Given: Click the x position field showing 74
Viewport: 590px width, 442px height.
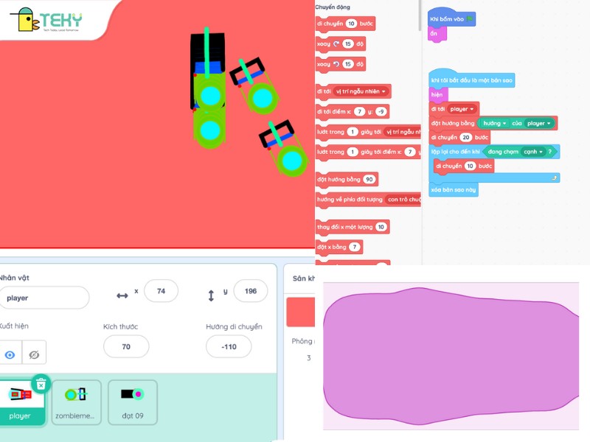Looking at the screenshot, I should click(x=161, y=292).
